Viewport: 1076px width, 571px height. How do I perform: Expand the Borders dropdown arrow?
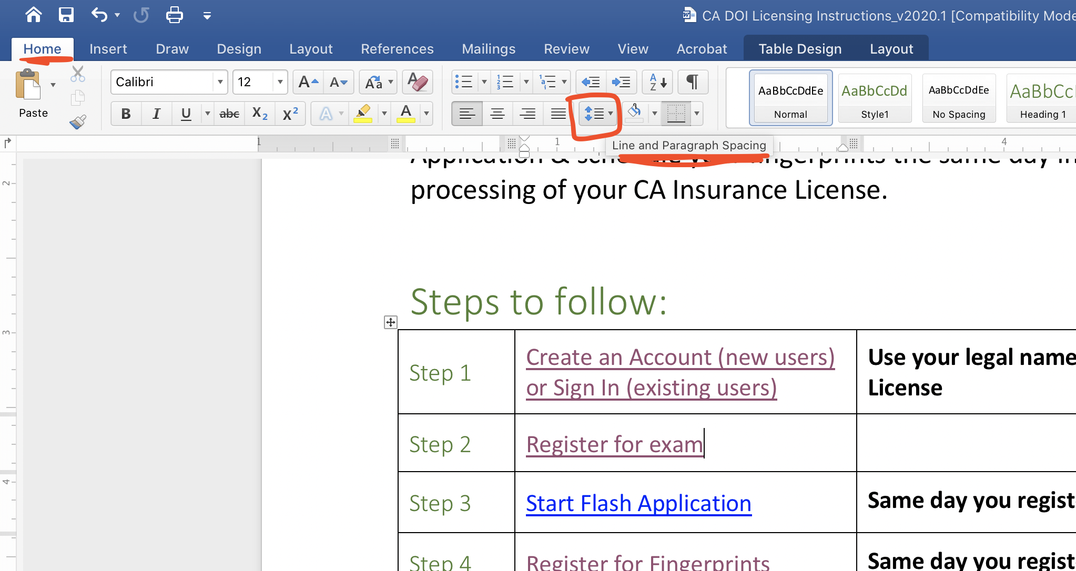click(697, 113)
